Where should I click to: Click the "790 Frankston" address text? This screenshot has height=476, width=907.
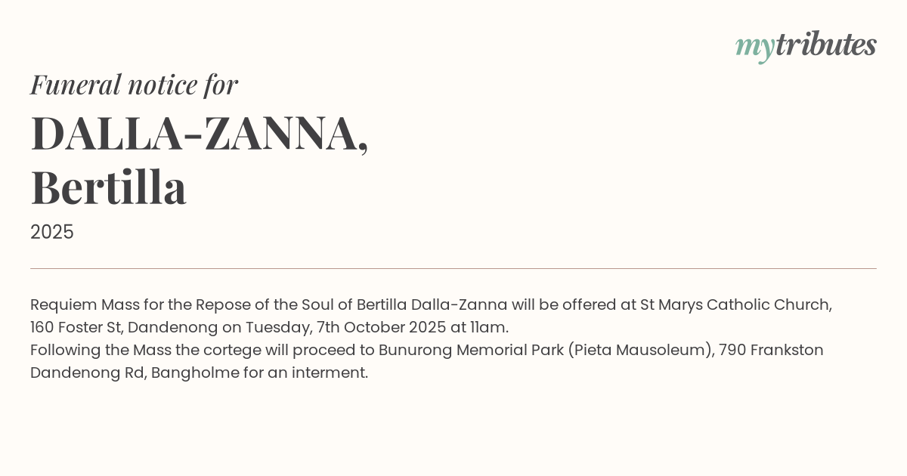pos(771,350)
